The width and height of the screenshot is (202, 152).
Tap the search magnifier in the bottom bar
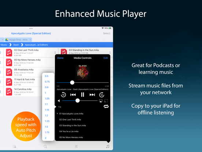click(x=45, y=146)
